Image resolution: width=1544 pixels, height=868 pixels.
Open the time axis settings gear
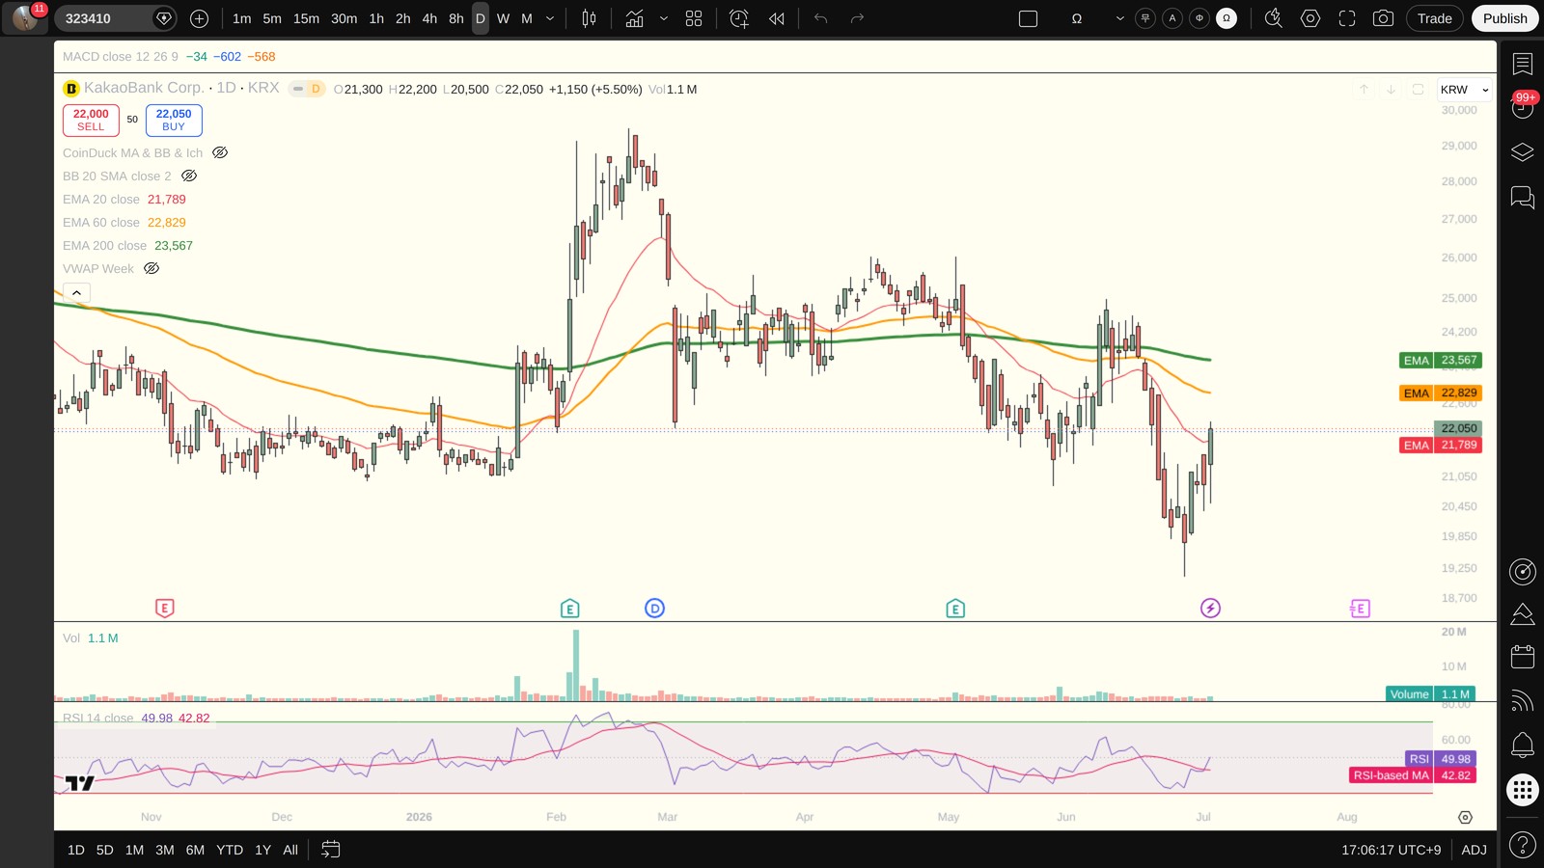(x=1465, y=817)
